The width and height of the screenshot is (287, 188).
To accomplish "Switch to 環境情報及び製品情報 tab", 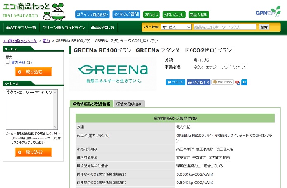I will (x=91, y=104).
